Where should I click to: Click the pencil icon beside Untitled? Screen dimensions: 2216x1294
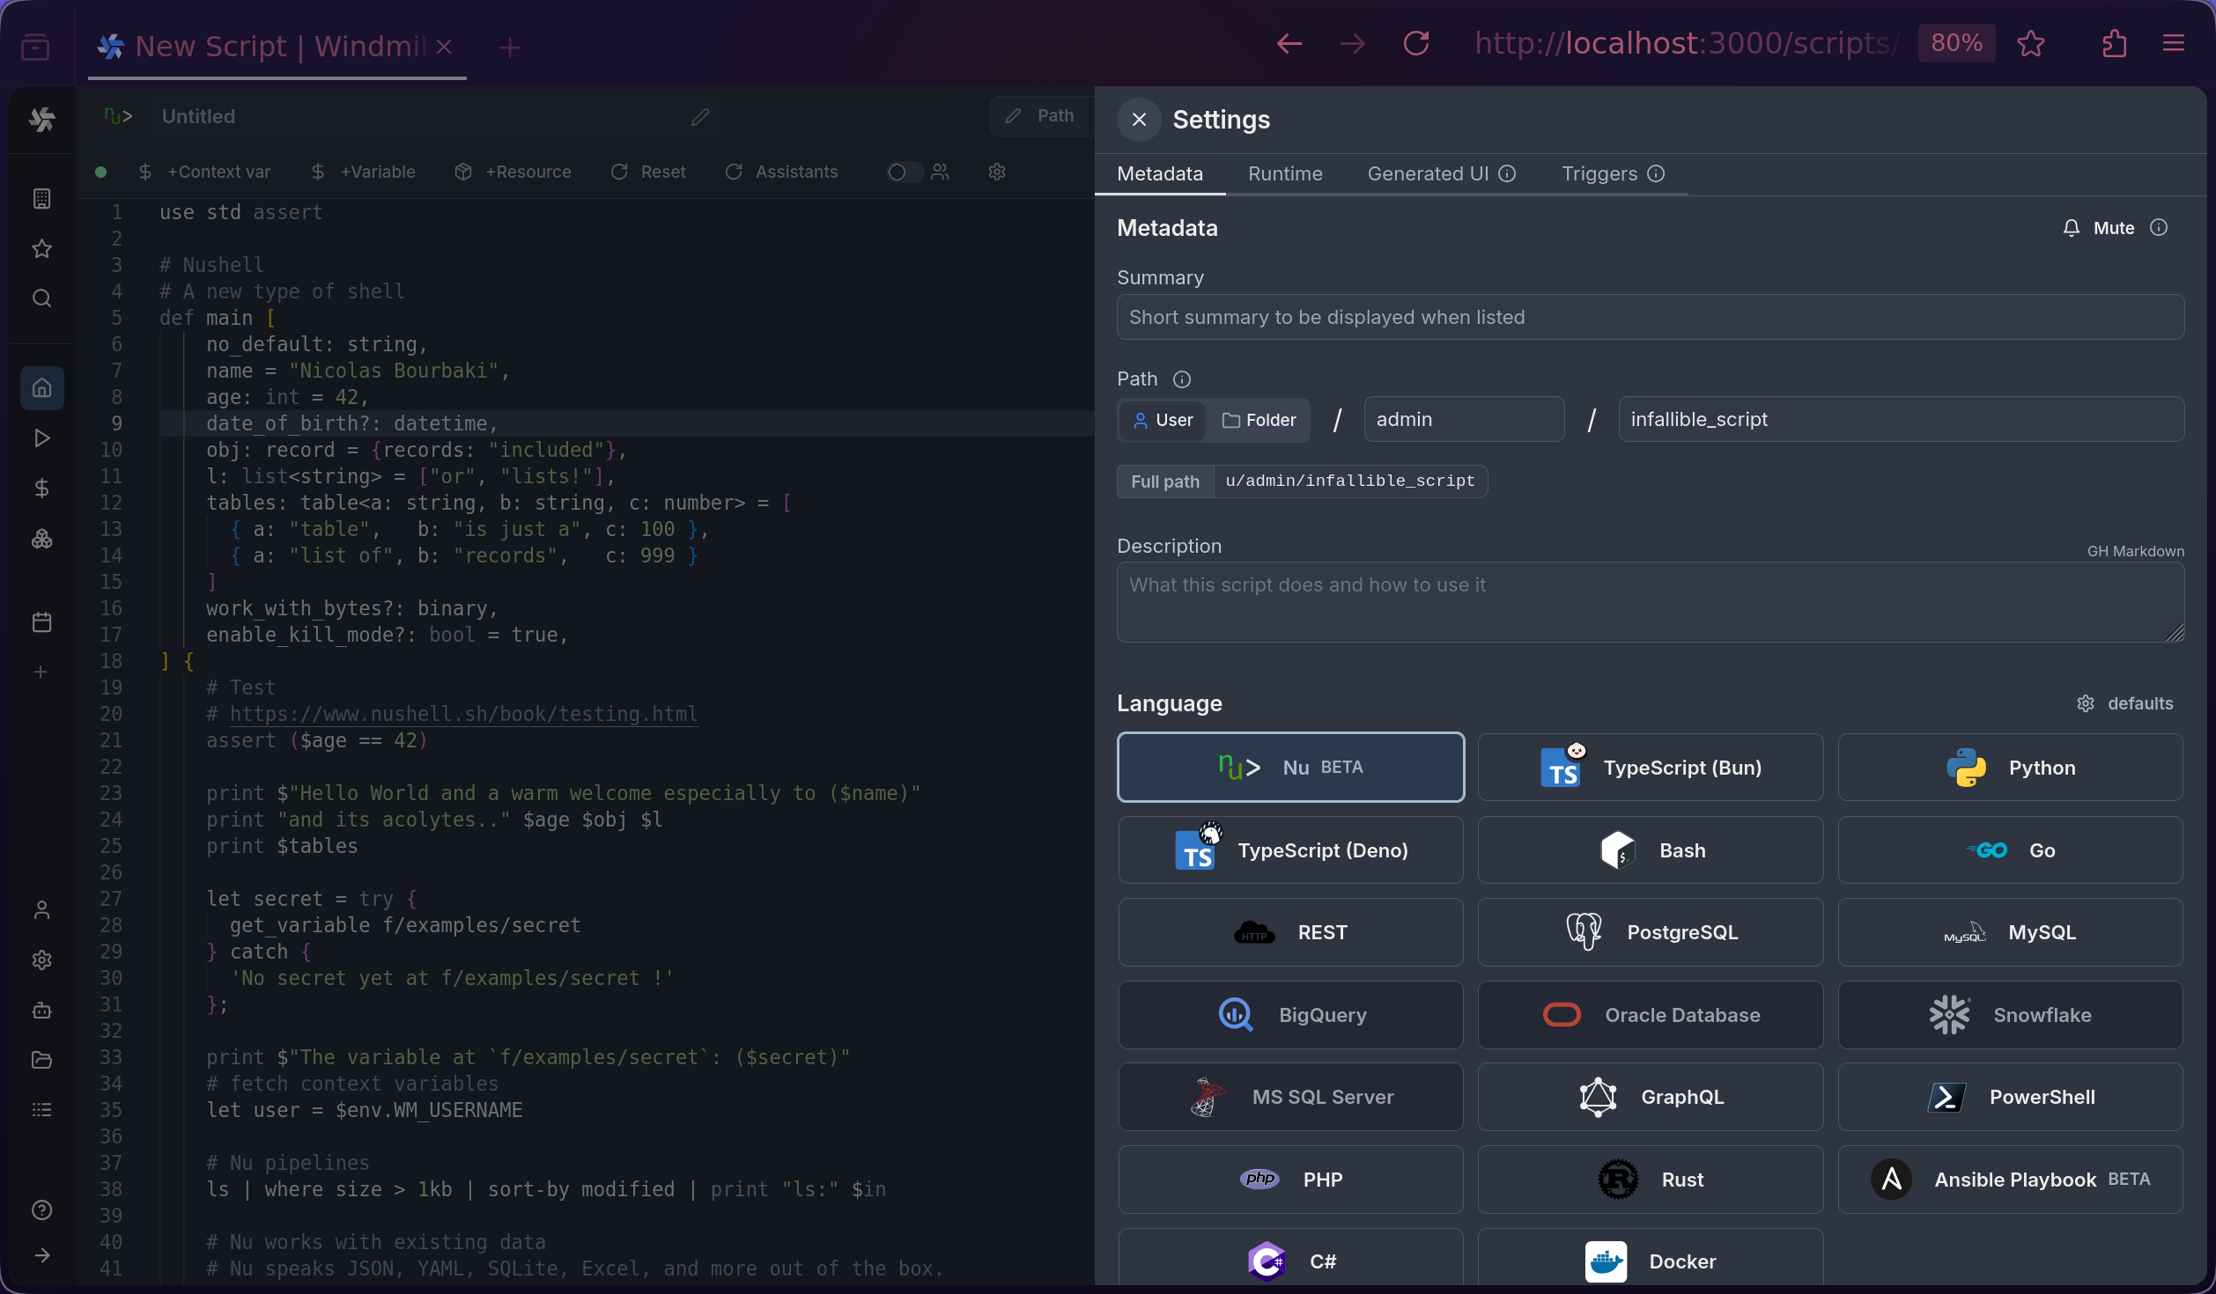[699, 116]
